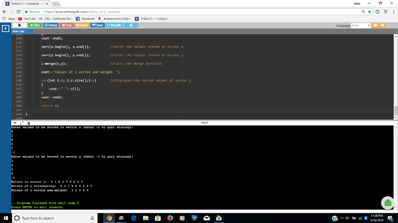Fold the code block at line 161
The width and height of the screenshot is (398, 223).
pyautogui.click(x=23, y=85)
